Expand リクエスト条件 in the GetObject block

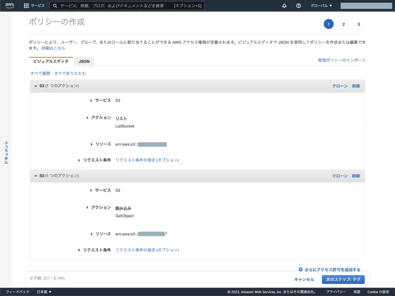pos(79,250)
